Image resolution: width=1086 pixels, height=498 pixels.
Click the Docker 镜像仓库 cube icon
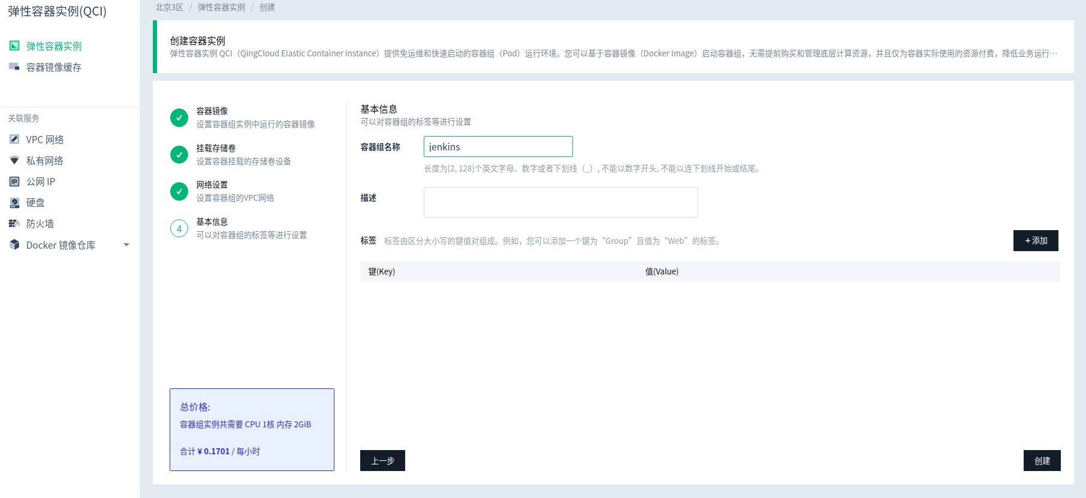14,245
